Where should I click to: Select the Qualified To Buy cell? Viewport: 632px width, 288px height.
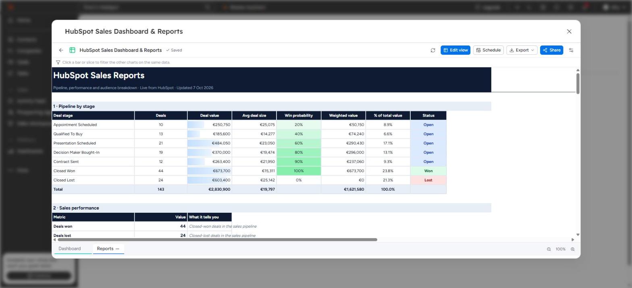click(93, 134)
